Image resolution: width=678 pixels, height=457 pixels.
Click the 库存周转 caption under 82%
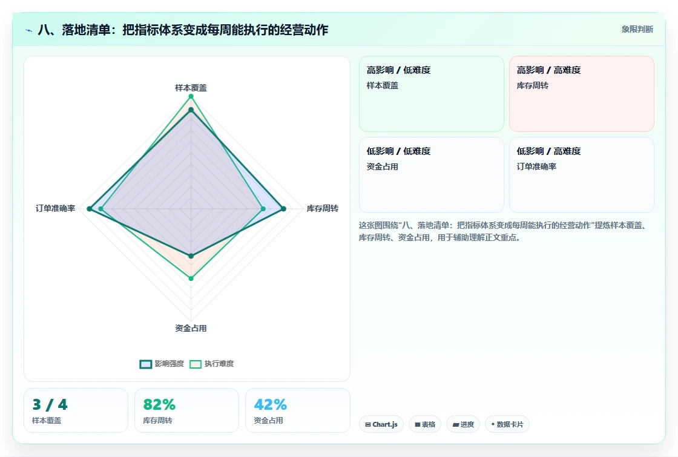click(157, 420)
